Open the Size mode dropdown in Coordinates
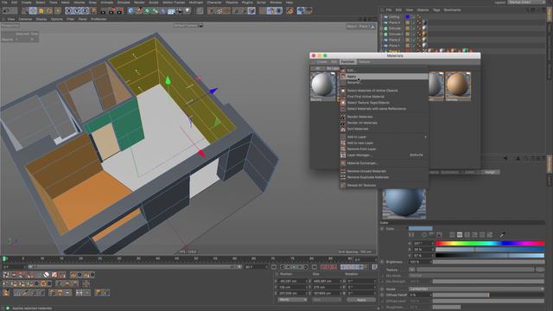Viewport: 553px width, 311px height. 327,300
